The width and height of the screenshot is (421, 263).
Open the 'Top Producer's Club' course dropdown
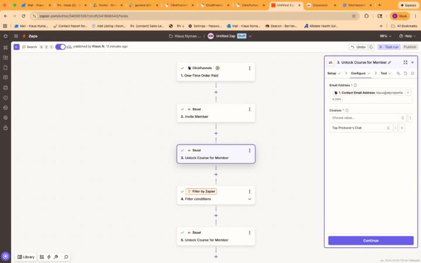tap(360, 127)
